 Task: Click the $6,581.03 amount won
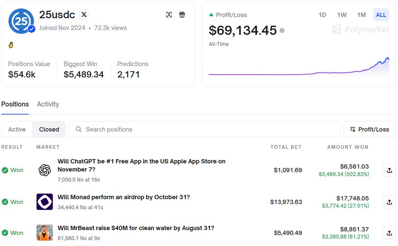[x=355, y=166]
